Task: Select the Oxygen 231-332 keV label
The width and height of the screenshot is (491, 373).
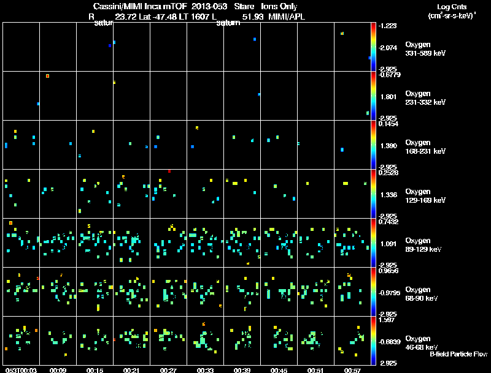Action: (425, 98)
